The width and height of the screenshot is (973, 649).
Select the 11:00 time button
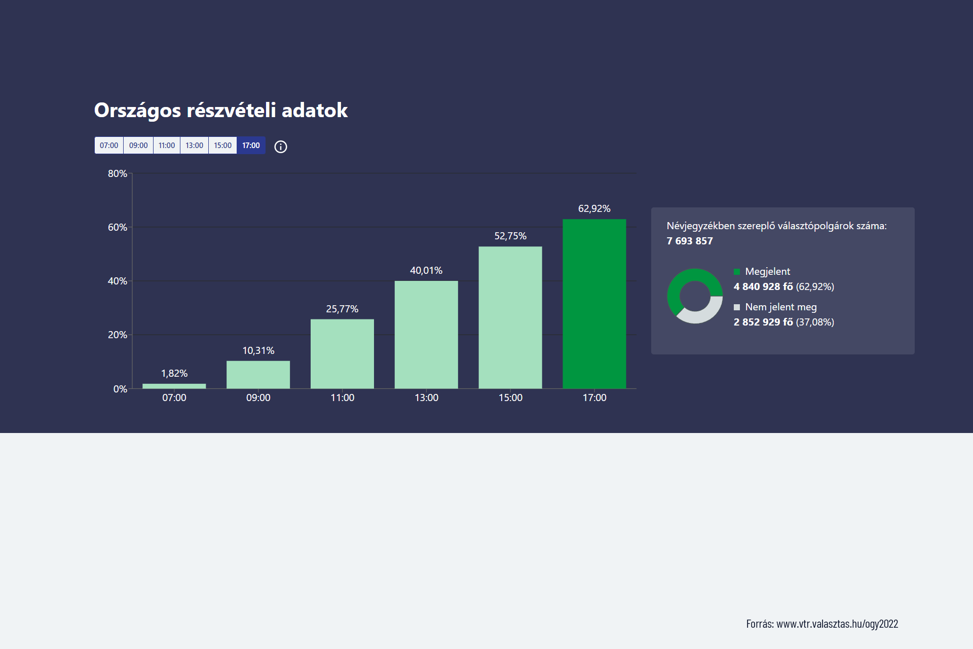point(167,146)
